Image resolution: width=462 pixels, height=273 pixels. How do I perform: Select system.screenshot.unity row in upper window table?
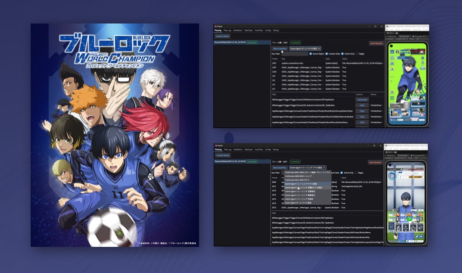(328, 63)
